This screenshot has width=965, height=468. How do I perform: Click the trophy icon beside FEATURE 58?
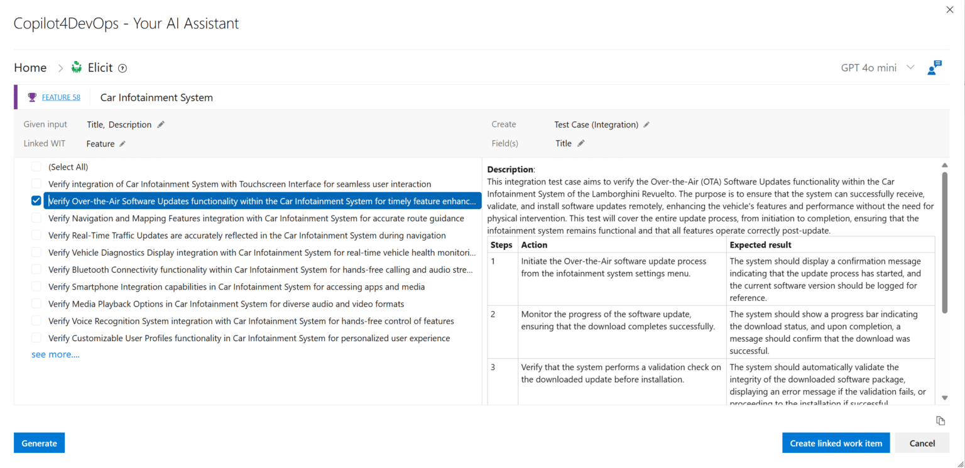pyautogui.click(x=32, y=97)
